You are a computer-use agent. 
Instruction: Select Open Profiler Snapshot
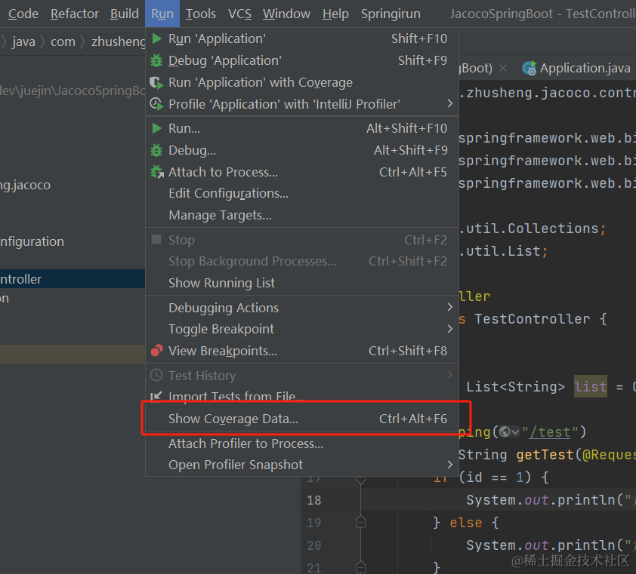[x=302, y=465]
